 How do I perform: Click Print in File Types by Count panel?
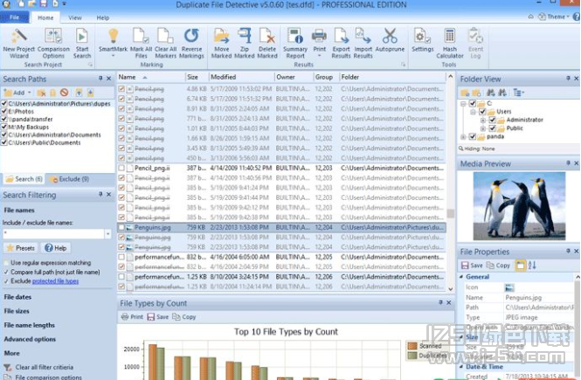[132, 316]
